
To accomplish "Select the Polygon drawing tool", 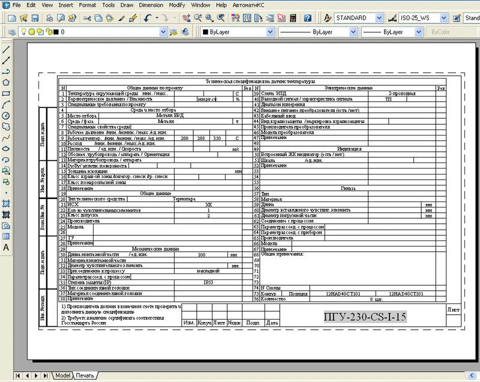I will [x=6, y=82].
